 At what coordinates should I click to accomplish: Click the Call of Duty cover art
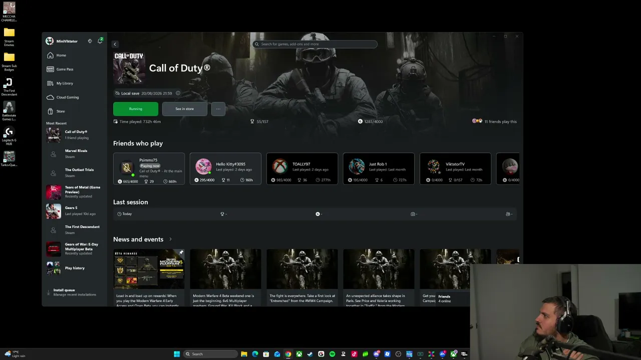[x=129, y=67]
